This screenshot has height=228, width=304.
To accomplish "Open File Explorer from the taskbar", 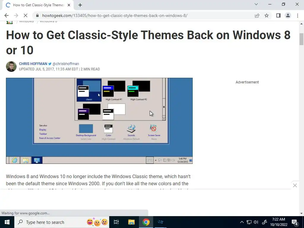I will (132, 222).
